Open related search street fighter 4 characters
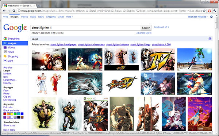Viewport: 219px width, 136px height. pyautogui.click(x=91, y=44)
